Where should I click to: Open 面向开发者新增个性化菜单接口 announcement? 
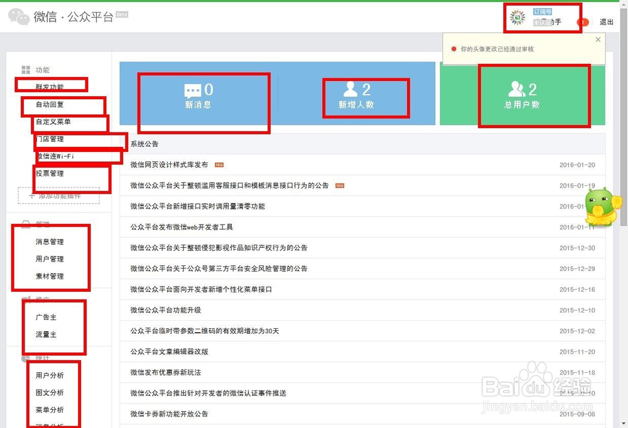click(201, 289)
